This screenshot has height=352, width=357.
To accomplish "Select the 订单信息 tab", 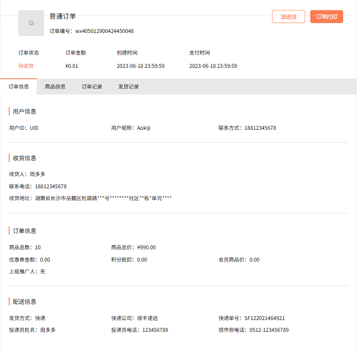I will click(x=19, y=87).
